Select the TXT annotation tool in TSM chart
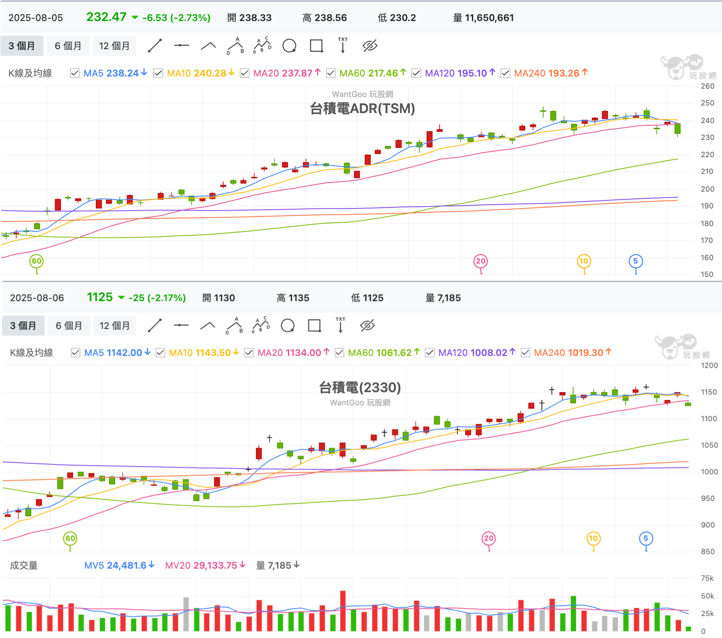The width and height of the screenshot is (722, 638). [343, 45]
